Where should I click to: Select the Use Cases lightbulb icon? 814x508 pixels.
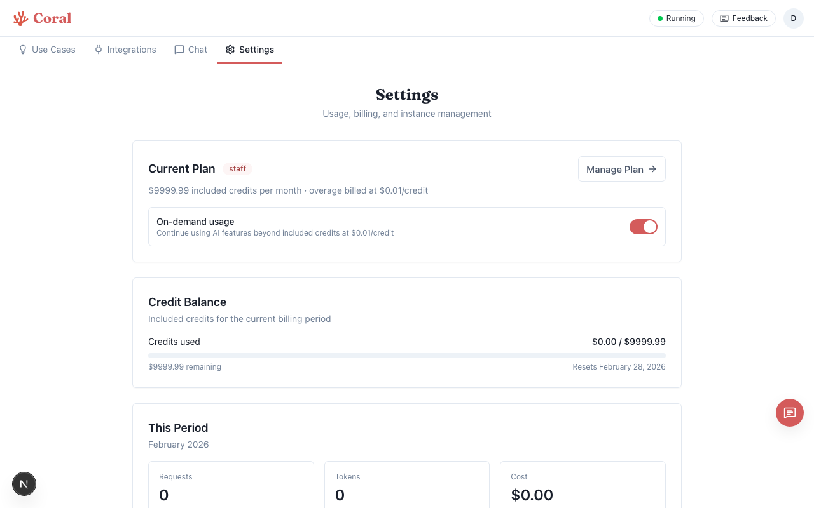(23, 50)
